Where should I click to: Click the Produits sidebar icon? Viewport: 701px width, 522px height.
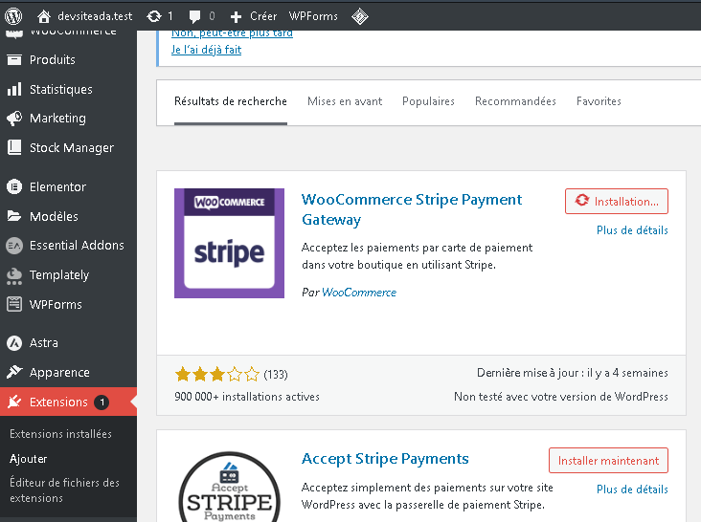[14, 60]
